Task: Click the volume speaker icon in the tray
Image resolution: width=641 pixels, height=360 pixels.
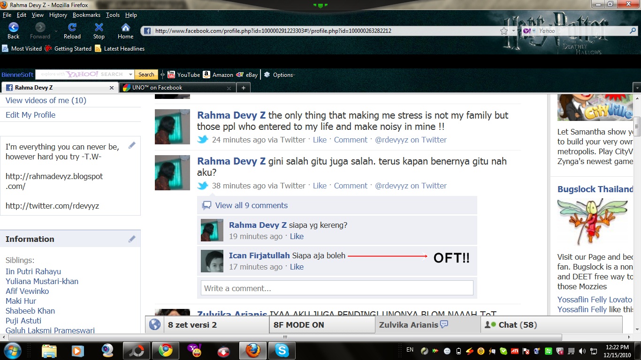Action: pyautogui.click(x=582, y=351)
